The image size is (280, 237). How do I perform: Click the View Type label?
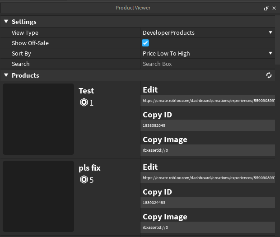25,33
